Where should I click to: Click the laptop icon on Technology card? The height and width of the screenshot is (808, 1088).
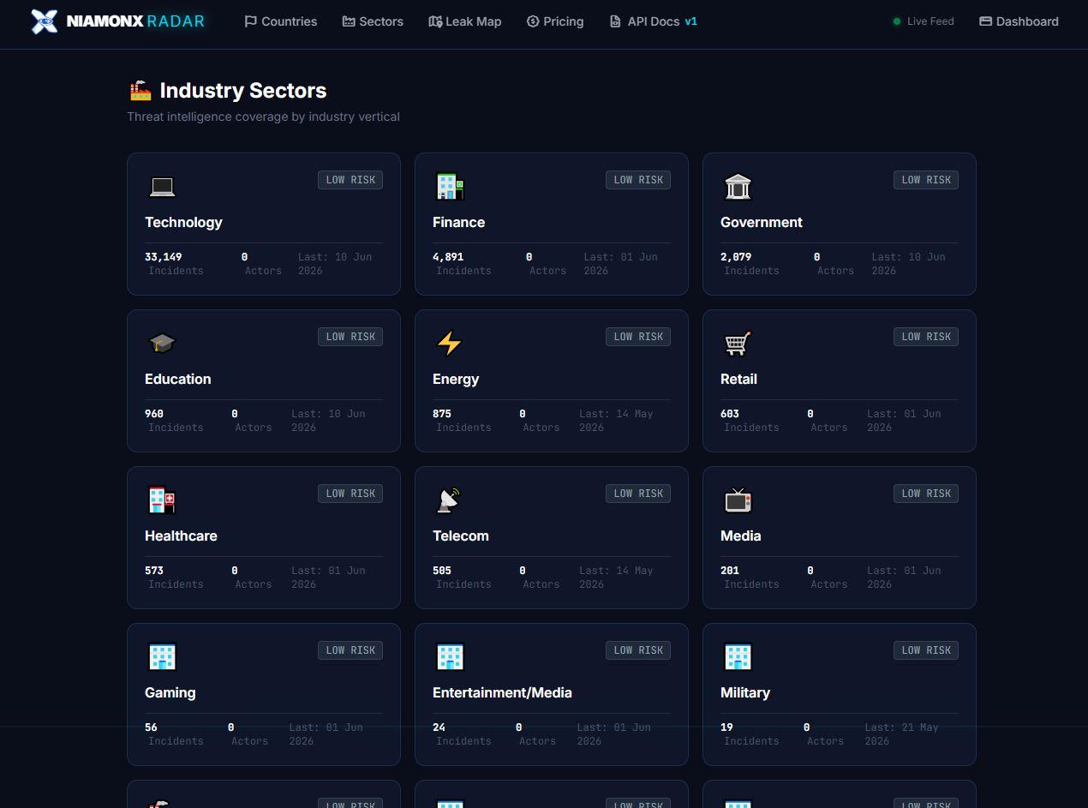pyautogui.click(x=162, y=186)
